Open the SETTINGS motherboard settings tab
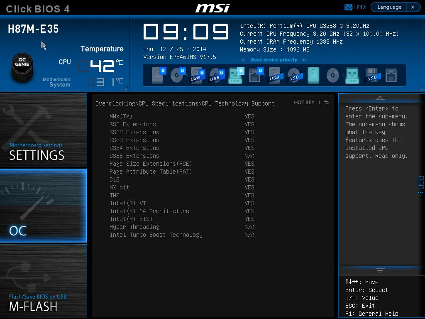The image size is (425, 319). [44, 130]
